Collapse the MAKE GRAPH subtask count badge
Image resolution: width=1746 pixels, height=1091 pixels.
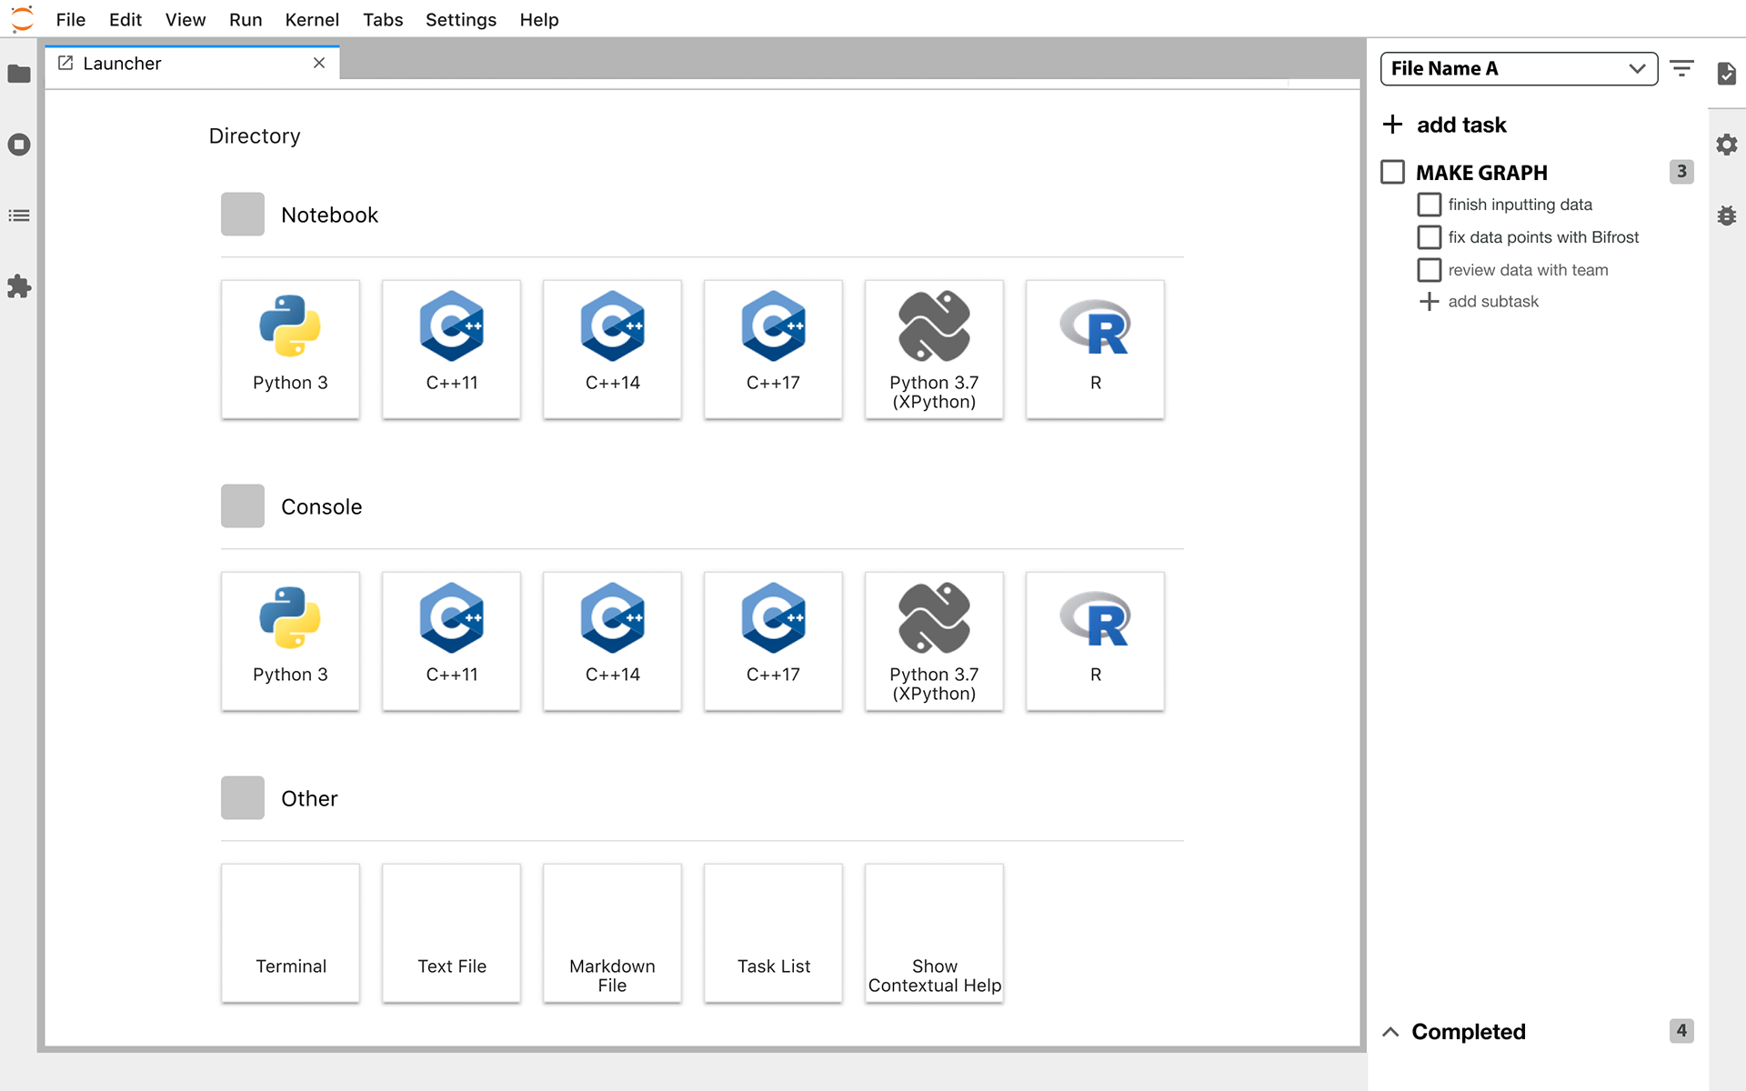point(1681,172)
